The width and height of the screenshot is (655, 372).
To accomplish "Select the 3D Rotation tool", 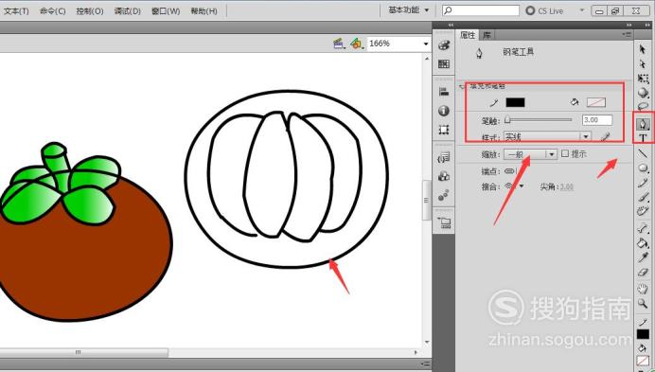I will coord(643,93).
